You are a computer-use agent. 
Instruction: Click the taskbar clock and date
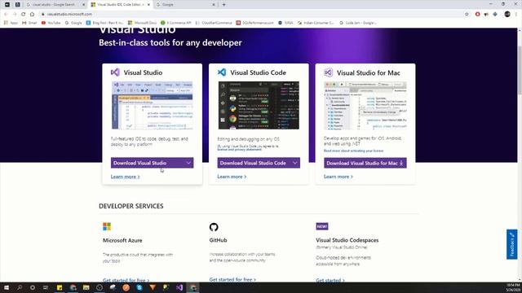point(513,287)
